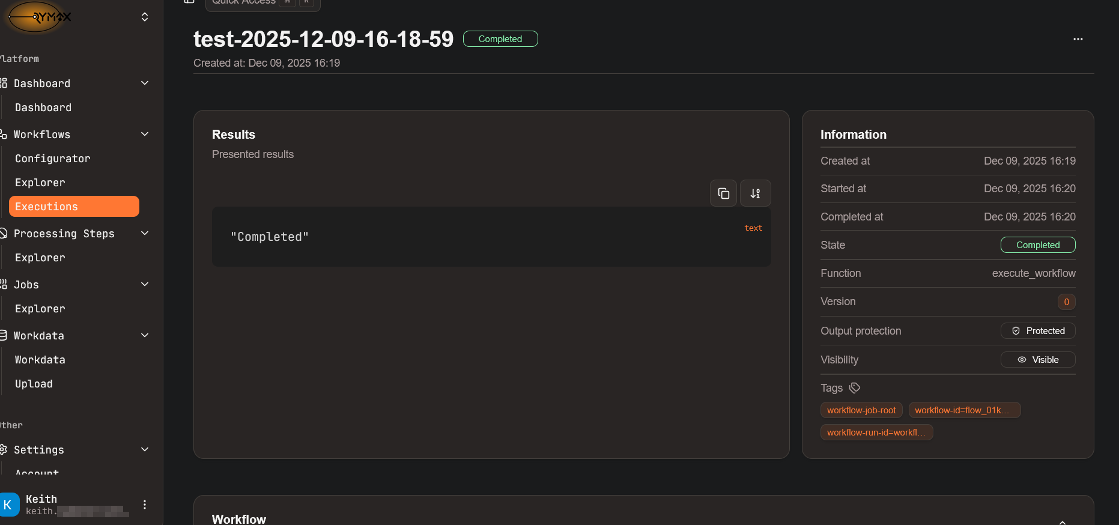Toggle the Protected output protection badge
This screenshot has width=1119, height=525.
tap(1038, 330)
